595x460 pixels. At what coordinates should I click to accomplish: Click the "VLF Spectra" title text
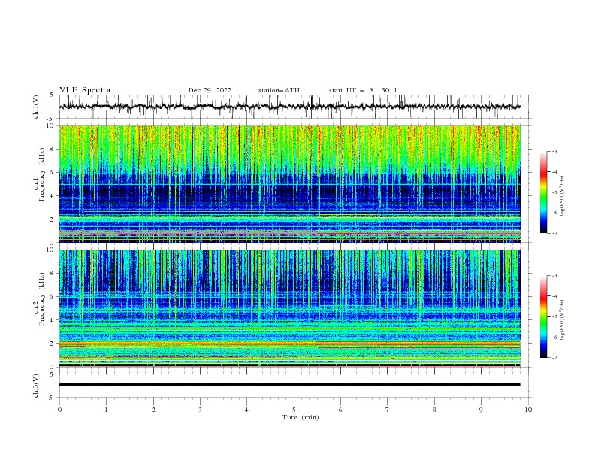point(85,90)
